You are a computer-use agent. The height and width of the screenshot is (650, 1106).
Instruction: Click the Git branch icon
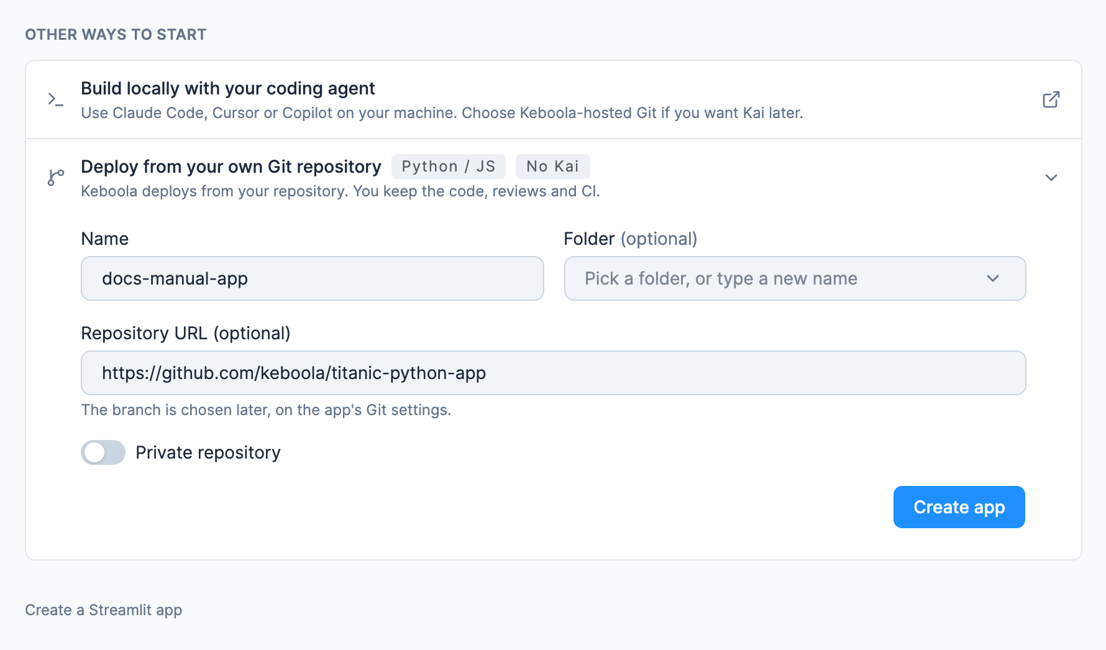pyautogui.click(x=56, y=178)
